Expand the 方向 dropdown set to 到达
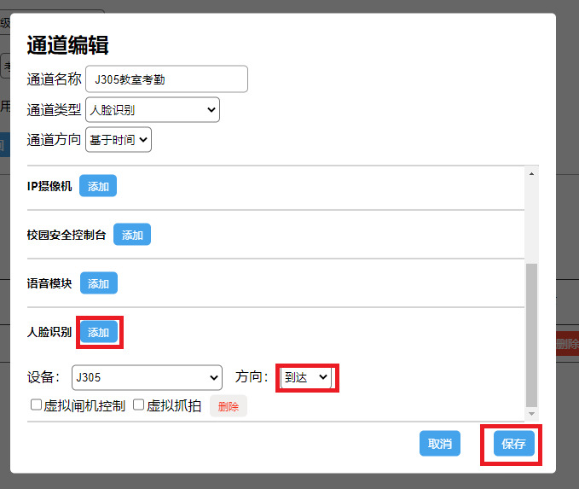This screenshot has width=579, height=489. (306, 377)
